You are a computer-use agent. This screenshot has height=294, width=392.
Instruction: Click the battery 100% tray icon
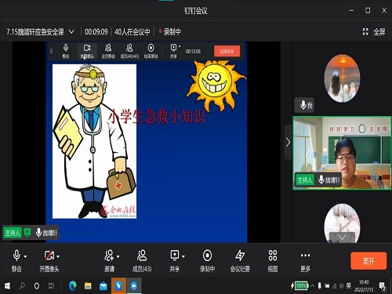pos(299,286)
